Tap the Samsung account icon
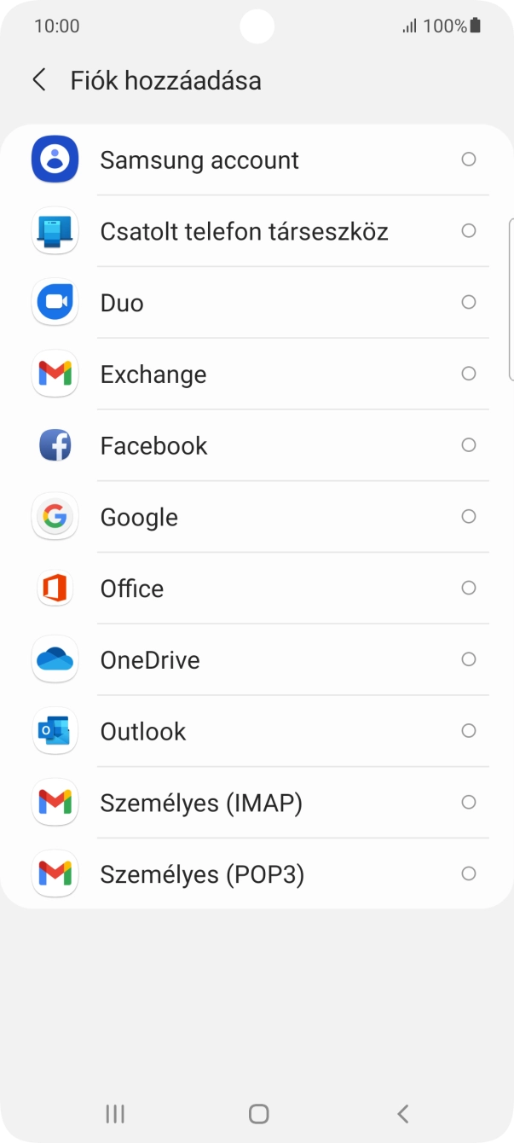This screenshot has height=1143, width=514. [x=55, y=160]
